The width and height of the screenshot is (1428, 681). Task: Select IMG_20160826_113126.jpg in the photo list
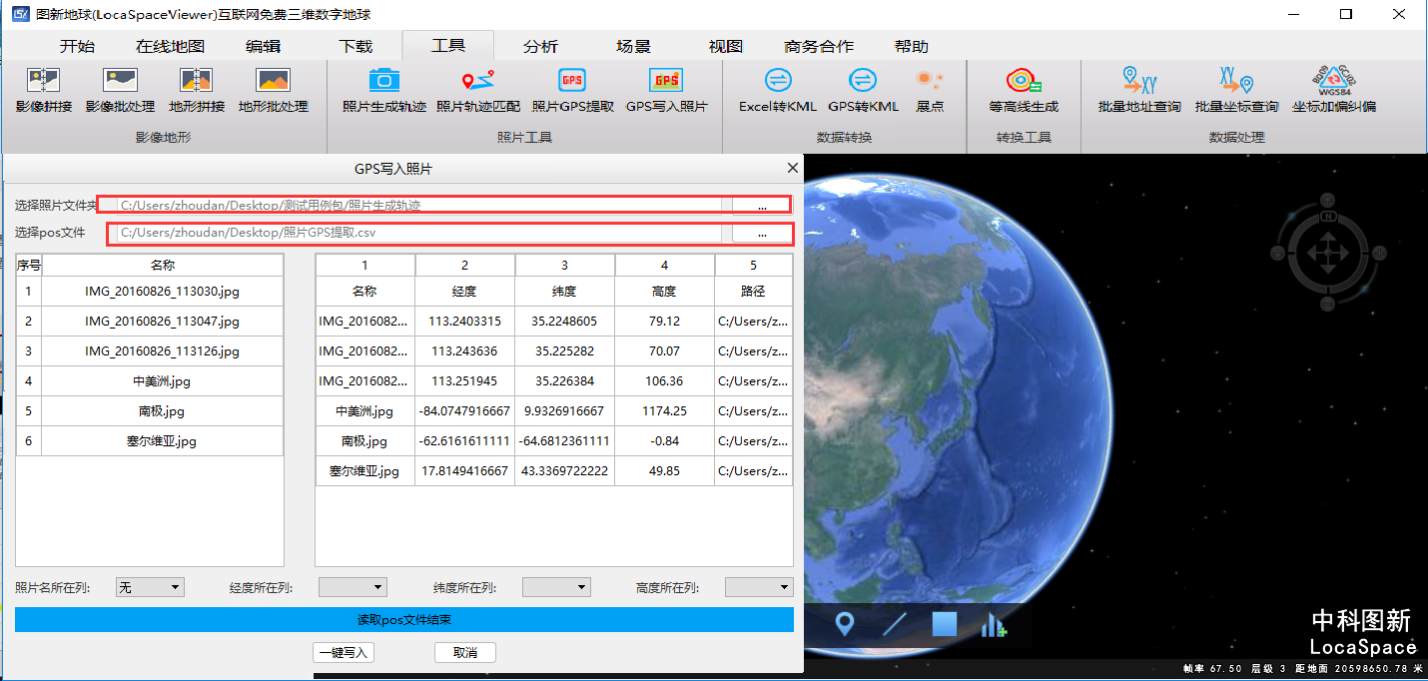[x=162, y=351]
